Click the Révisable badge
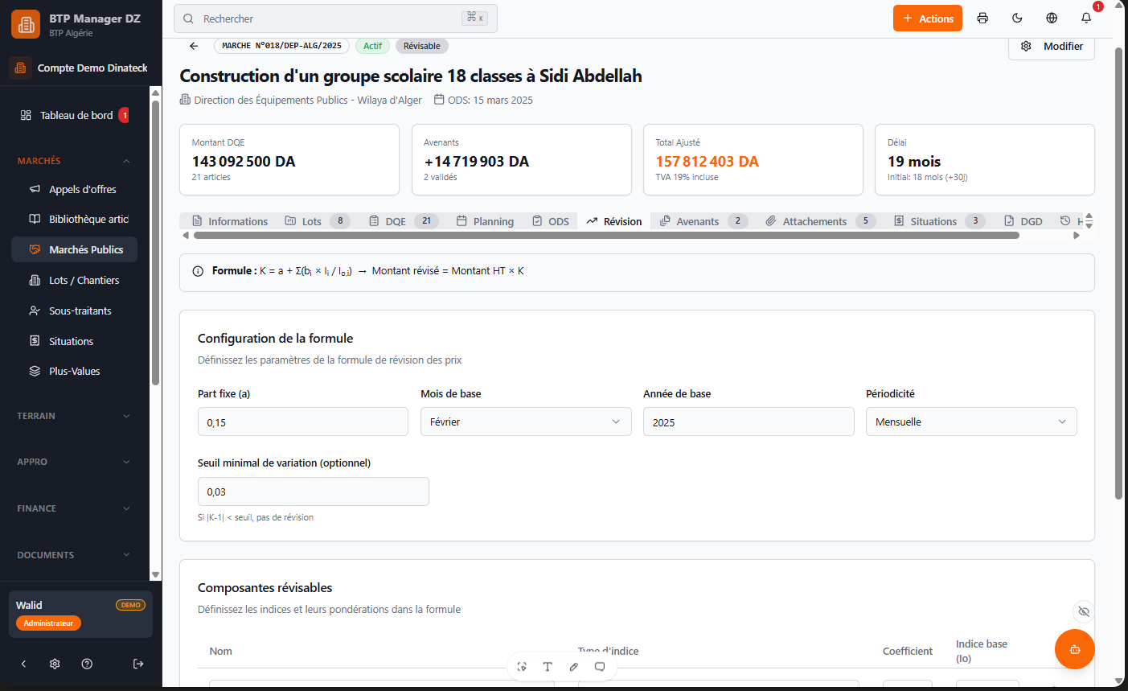 (422, 46)
